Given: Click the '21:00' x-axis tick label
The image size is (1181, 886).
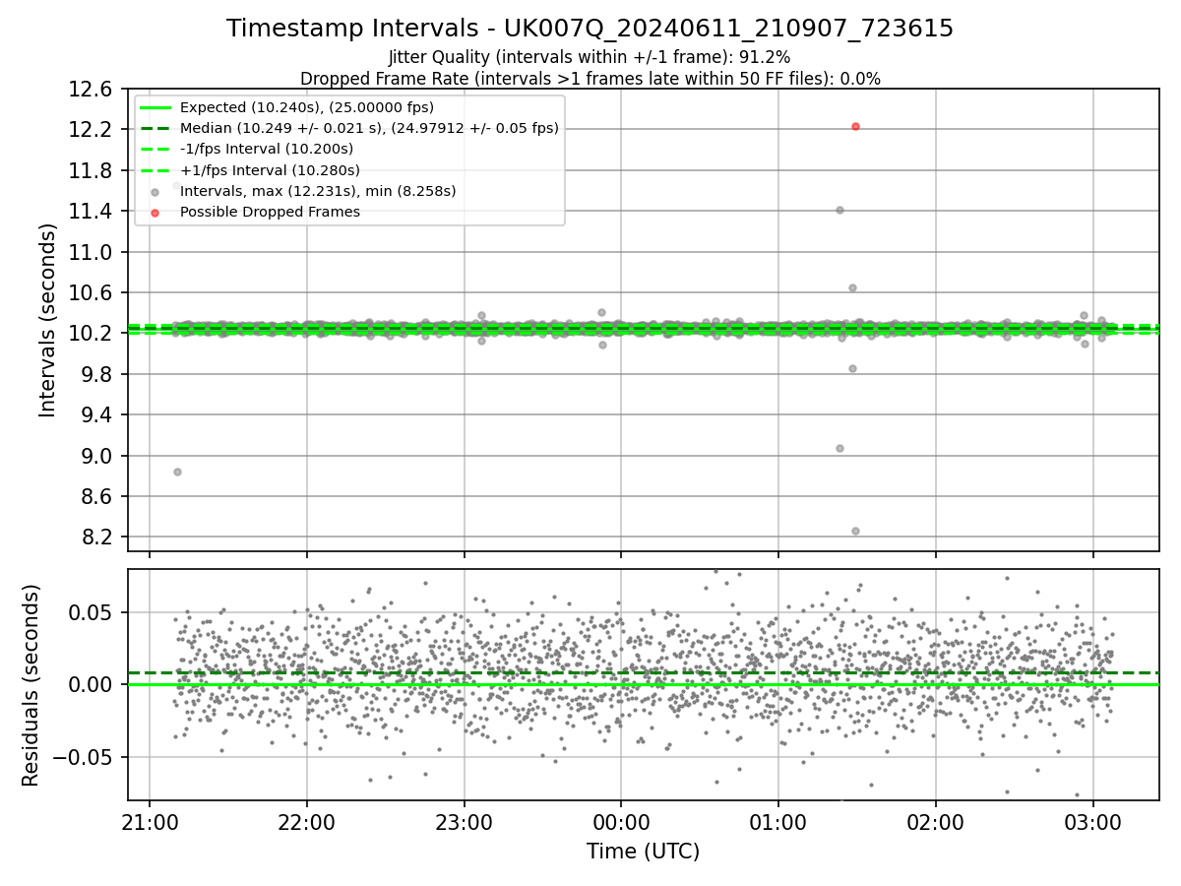Looking at the screenshot, I should click(150, 821).
